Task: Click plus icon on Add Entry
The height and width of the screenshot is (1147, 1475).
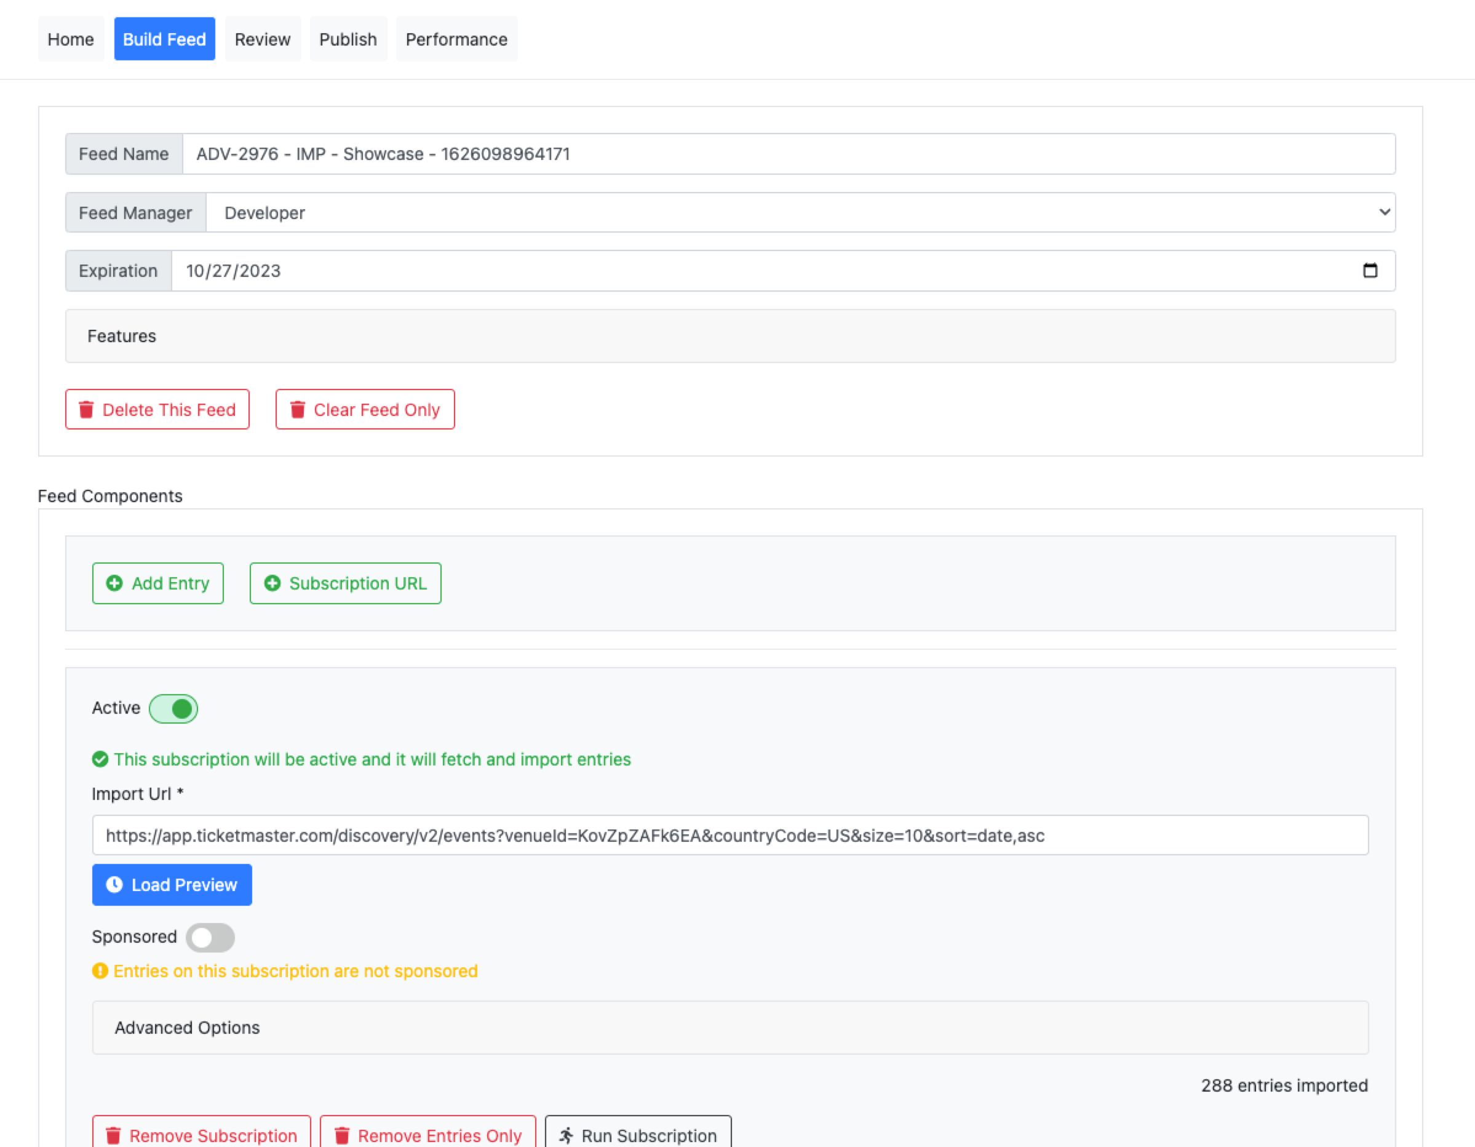Action: [115, 583]
